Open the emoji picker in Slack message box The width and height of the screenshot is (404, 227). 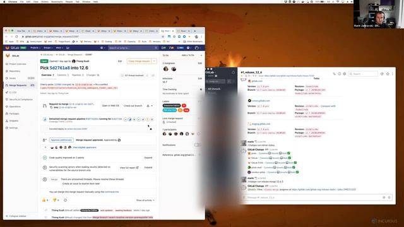tap(389, 197)
